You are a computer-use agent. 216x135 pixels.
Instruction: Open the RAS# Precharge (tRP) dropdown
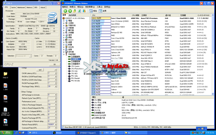[56, 83]
